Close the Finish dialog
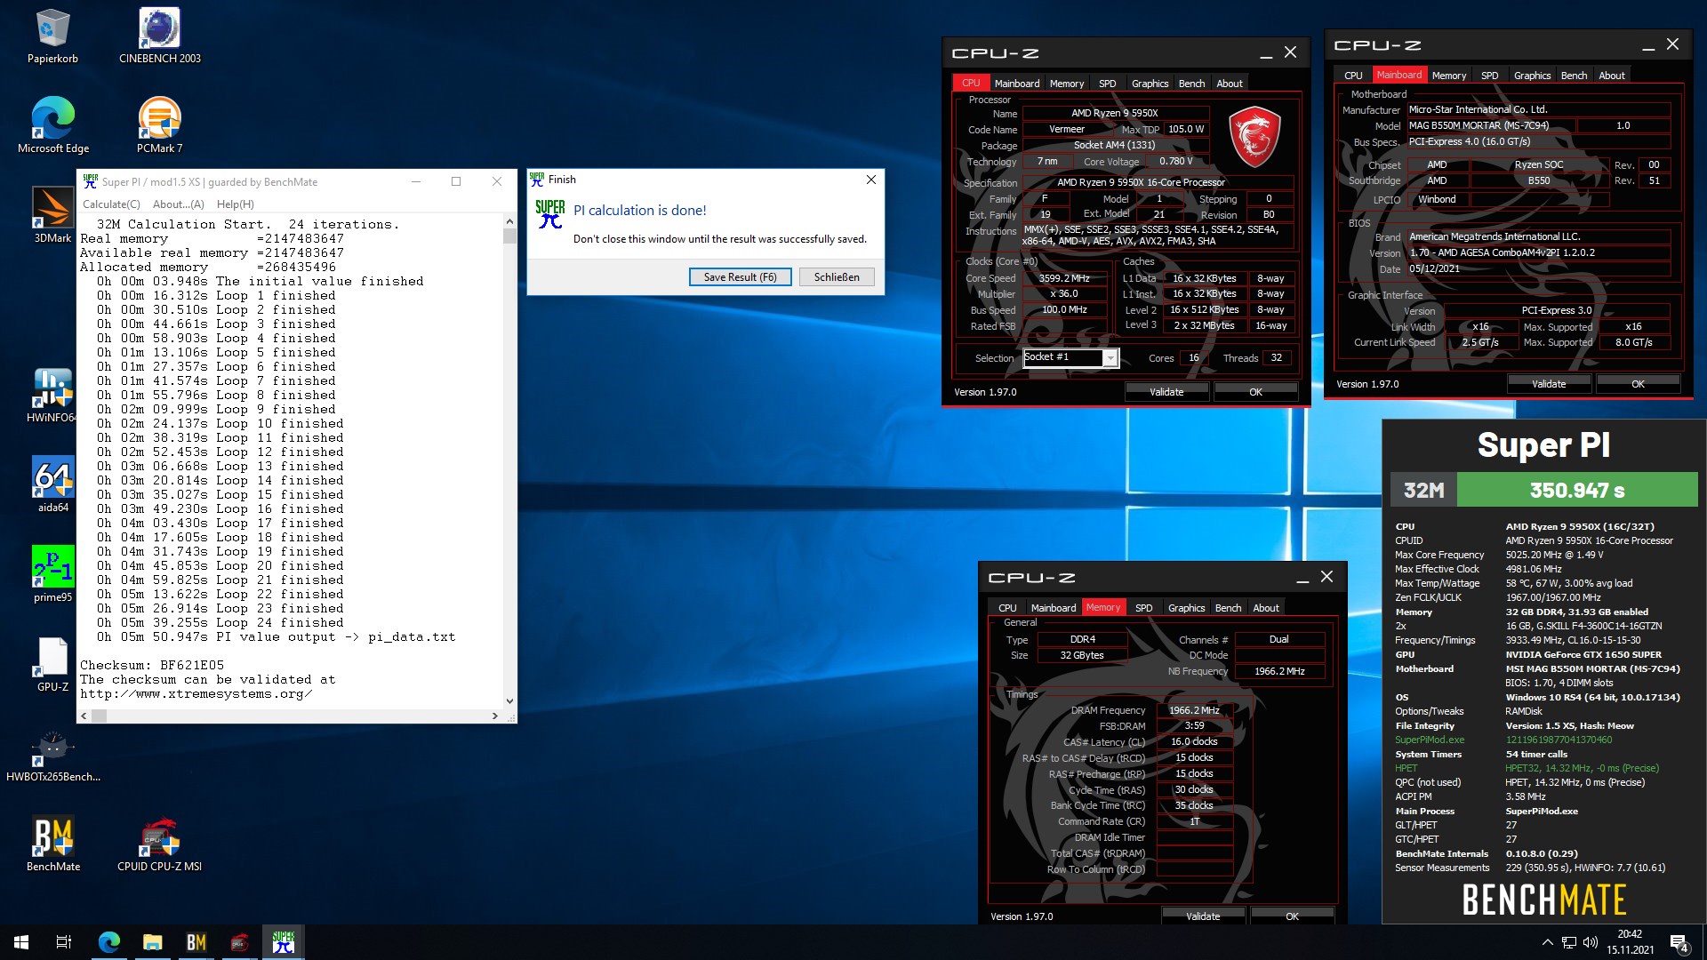Screen dimensions: 1707x960 tap(871, 180)
